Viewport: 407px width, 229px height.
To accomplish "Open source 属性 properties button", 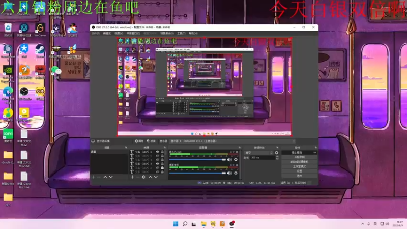I will point(139,141).
